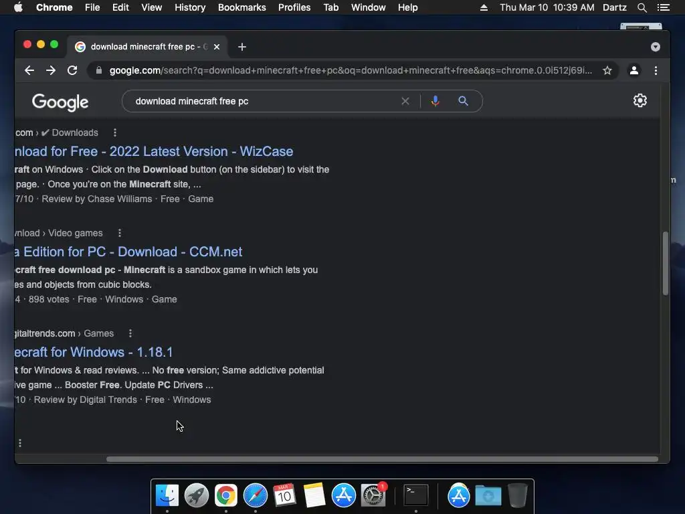Screen dimensions: 685x514
Task: Open the 'for Windows - 1.18.1' result link
Action: click(94, 352)
